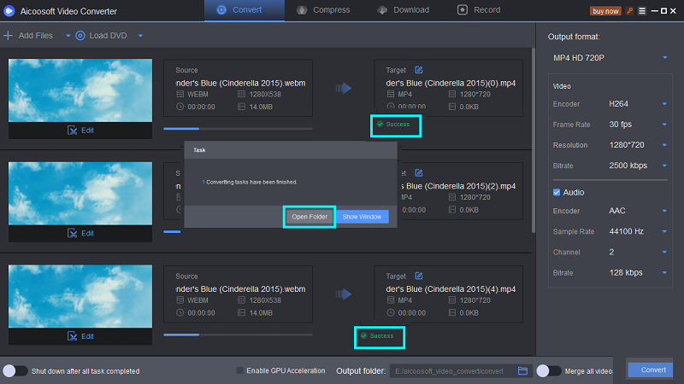Click the first video's progress bar
The image size is (684, 384).
pyautogui.click(x=239, y=129)
